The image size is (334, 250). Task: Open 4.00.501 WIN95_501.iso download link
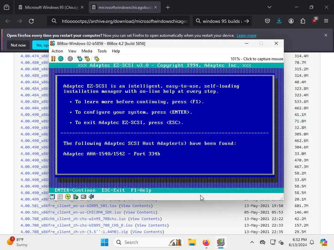pos(68,206)
